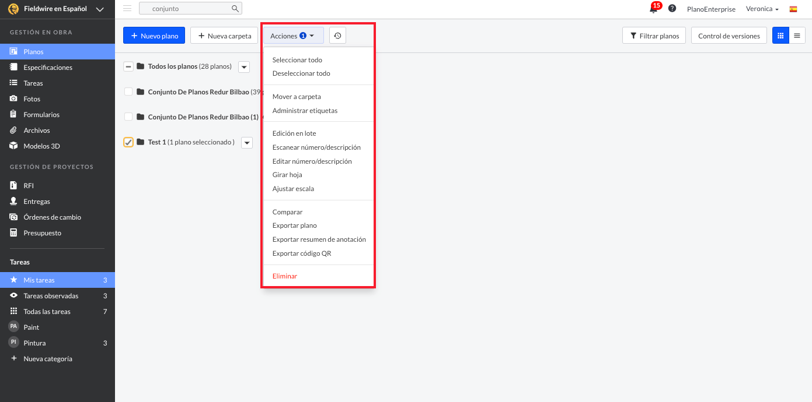Choose Mover a carpeta
Image resolution: width=812 pixels, height=402 pixels.
(297, 97)
